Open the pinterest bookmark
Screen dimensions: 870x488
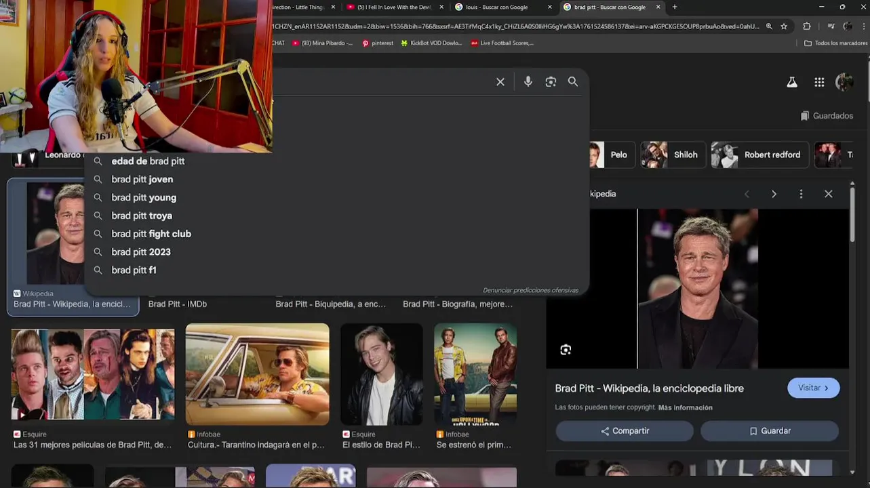[378, 43]
